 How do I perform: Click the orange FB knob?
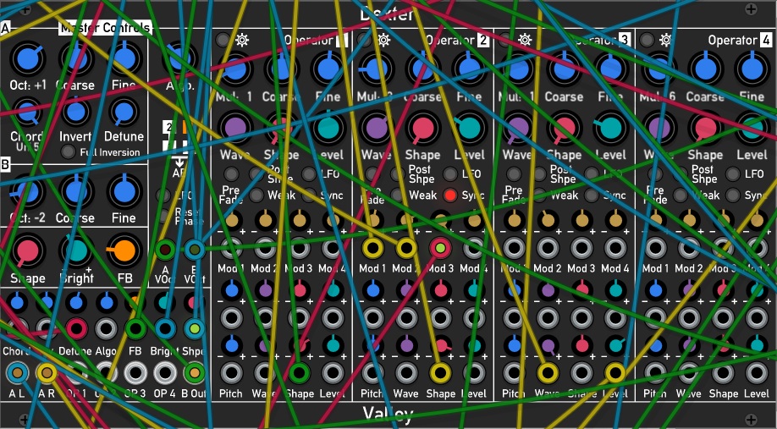pos(124,251)
